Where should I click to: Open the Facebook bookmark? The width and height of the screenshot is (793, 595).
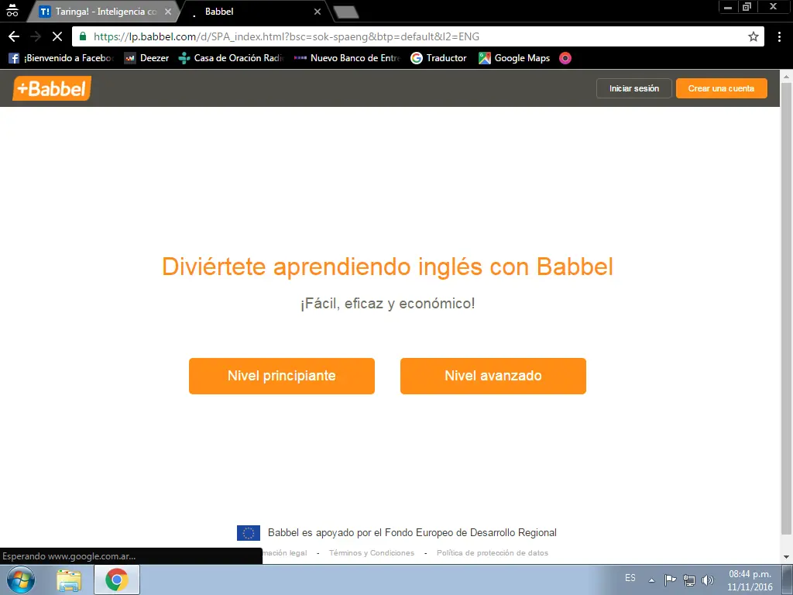(x=61, y=58)
